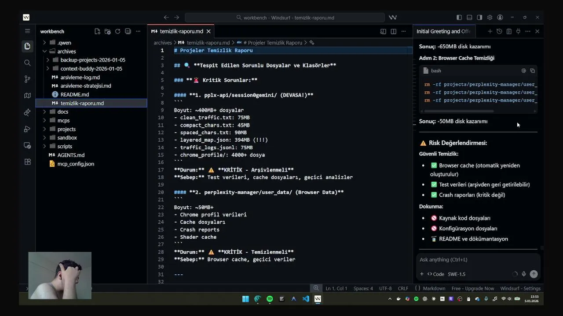563x316 pixels.
Task: Open editor more actions ellipsis
Action: pos(403,31)
